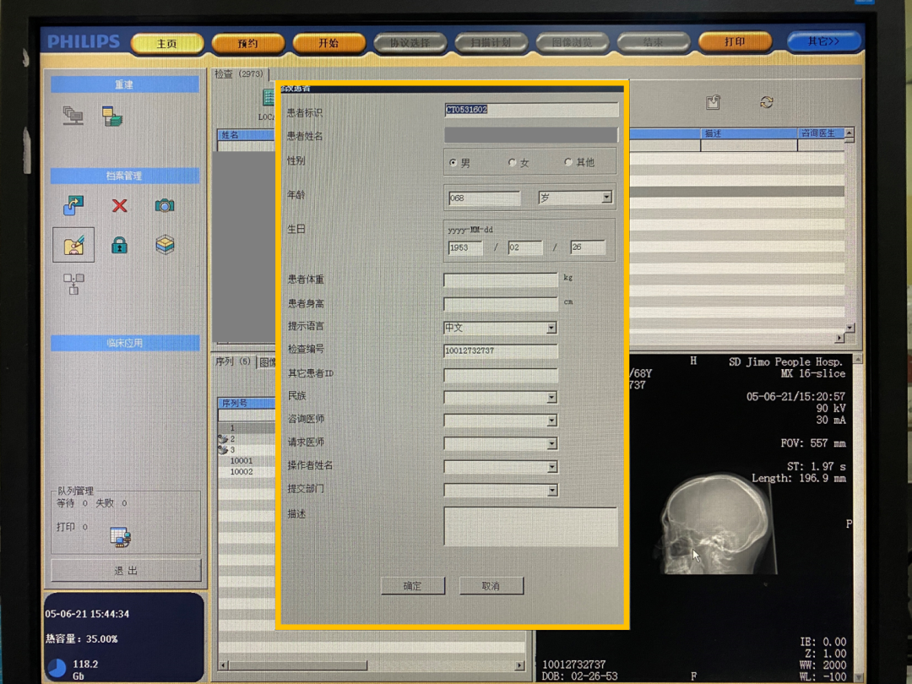This screenshot has width=912, height=684.
Task: Click the merge series boxes icon
Action: [x=73, y=284]
